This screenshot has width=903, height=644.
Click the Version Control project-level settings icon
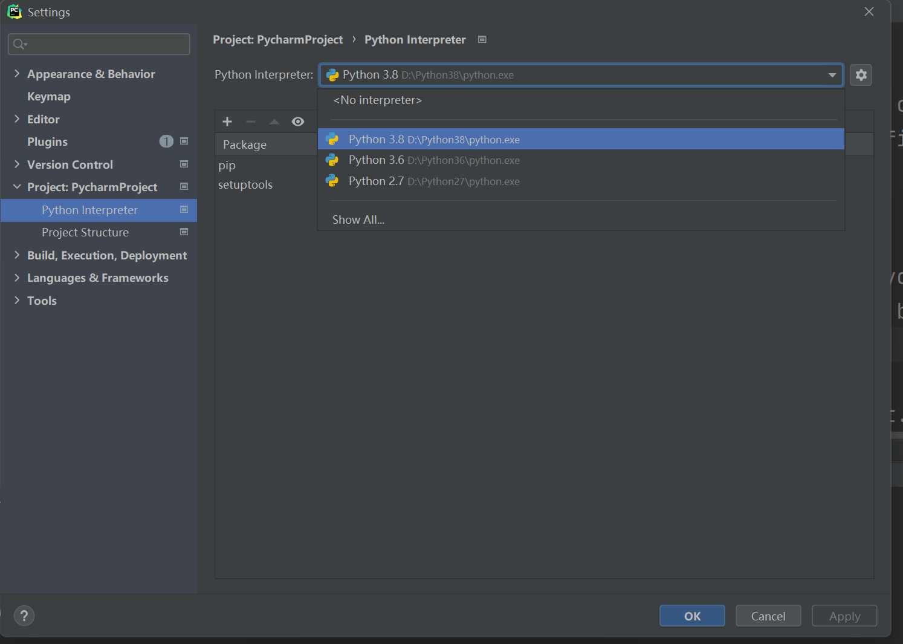pyautogui.click(x=184, y=164)
